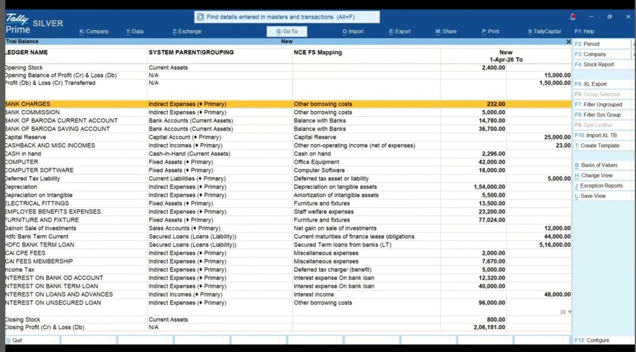Open the P: Print menu
This screenshot has width=636, height=352.
click(x=490, y=31)
